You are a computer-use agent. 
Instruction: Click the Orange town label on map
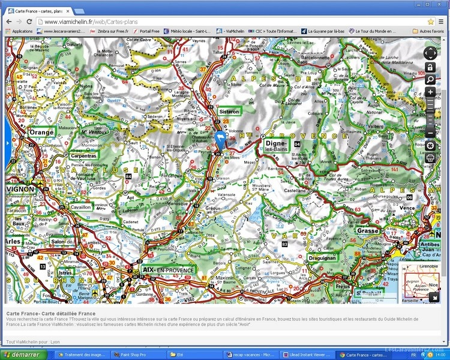(41, 133)
